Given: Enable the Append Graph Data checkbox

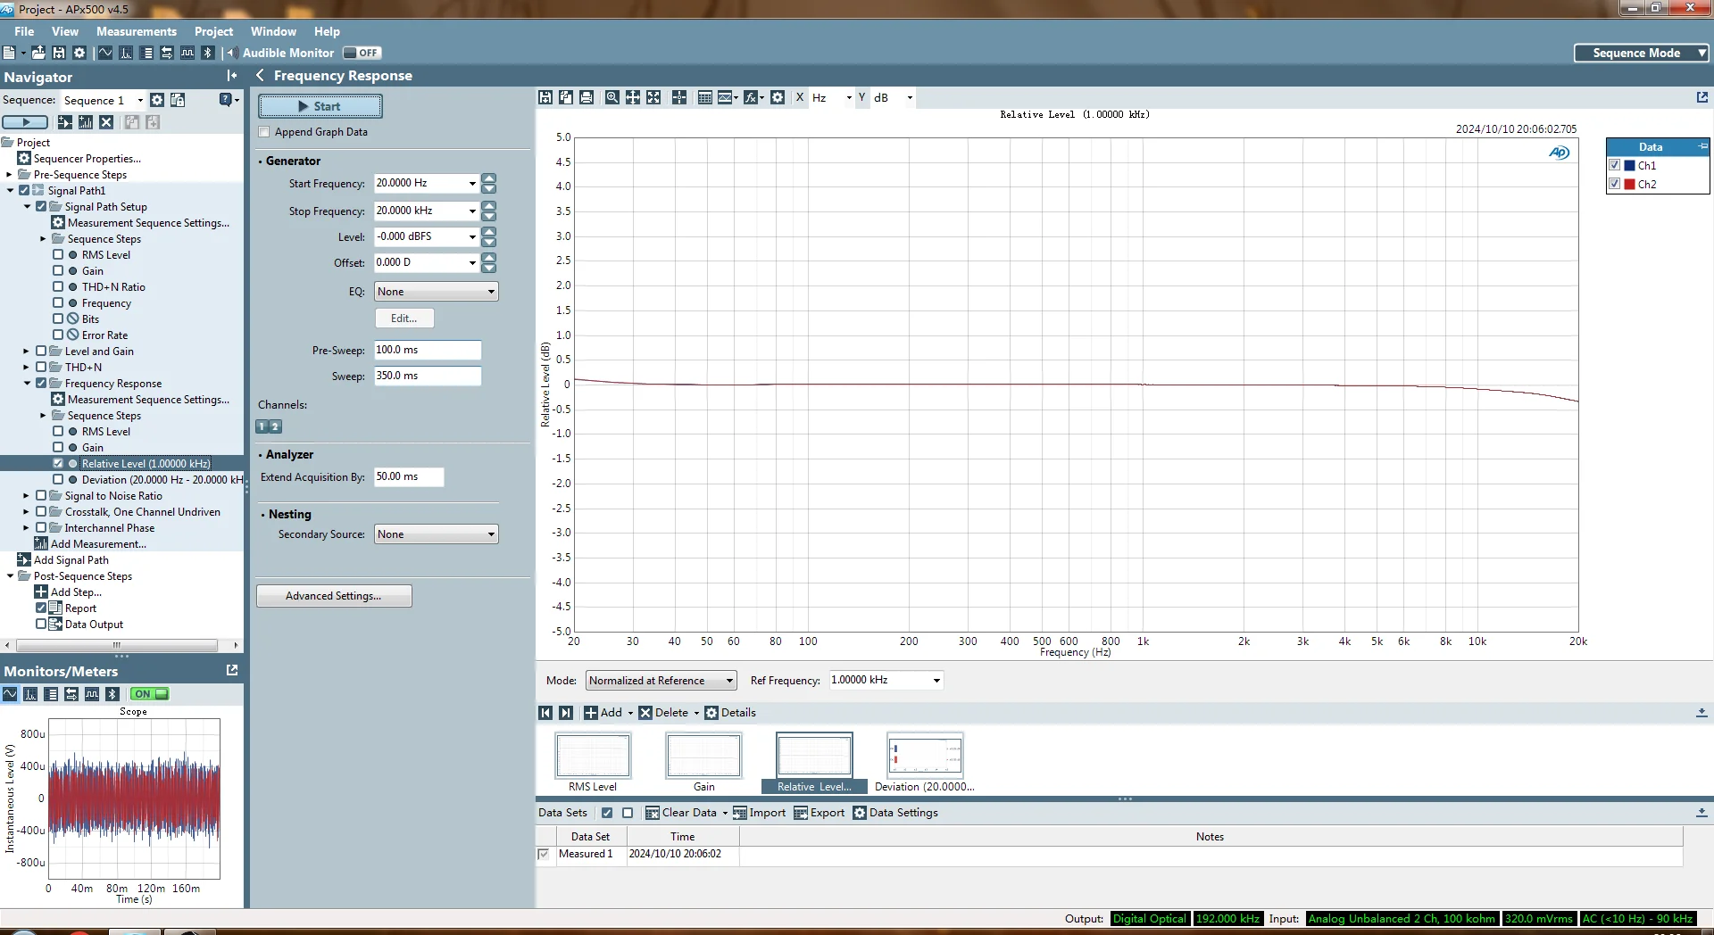Looking at the screenshot, I should pos(264,132).
